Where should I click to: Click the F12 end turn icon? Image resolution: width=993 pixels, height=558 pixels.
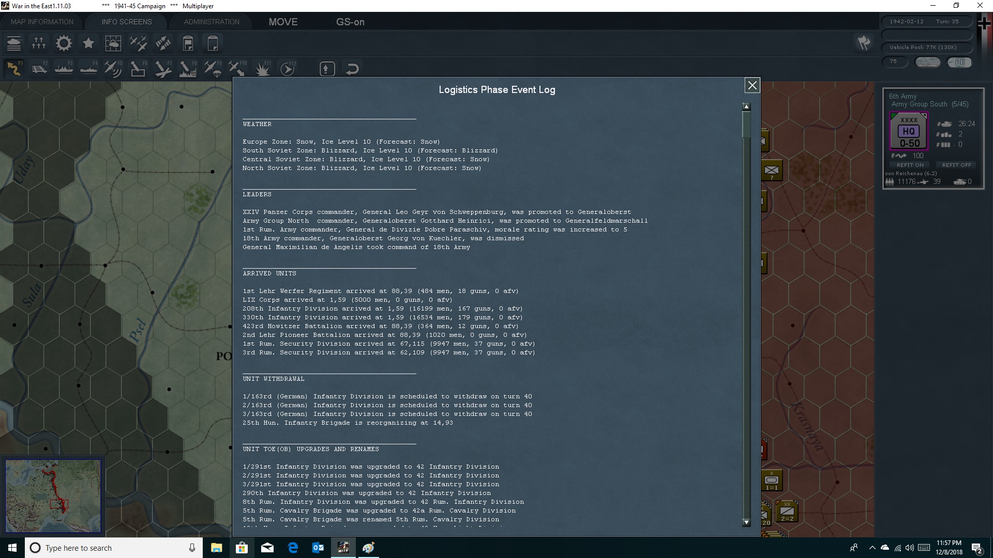click(x=288, y=69)
